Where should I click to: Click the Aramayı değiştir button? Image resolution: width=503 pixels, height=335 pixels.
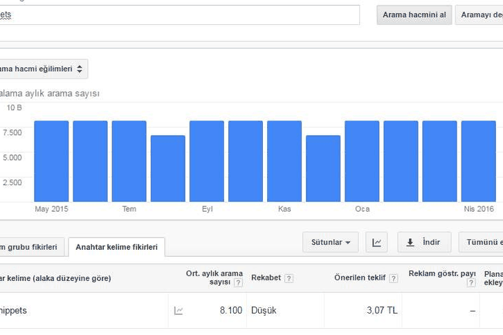tap(479, 15)
